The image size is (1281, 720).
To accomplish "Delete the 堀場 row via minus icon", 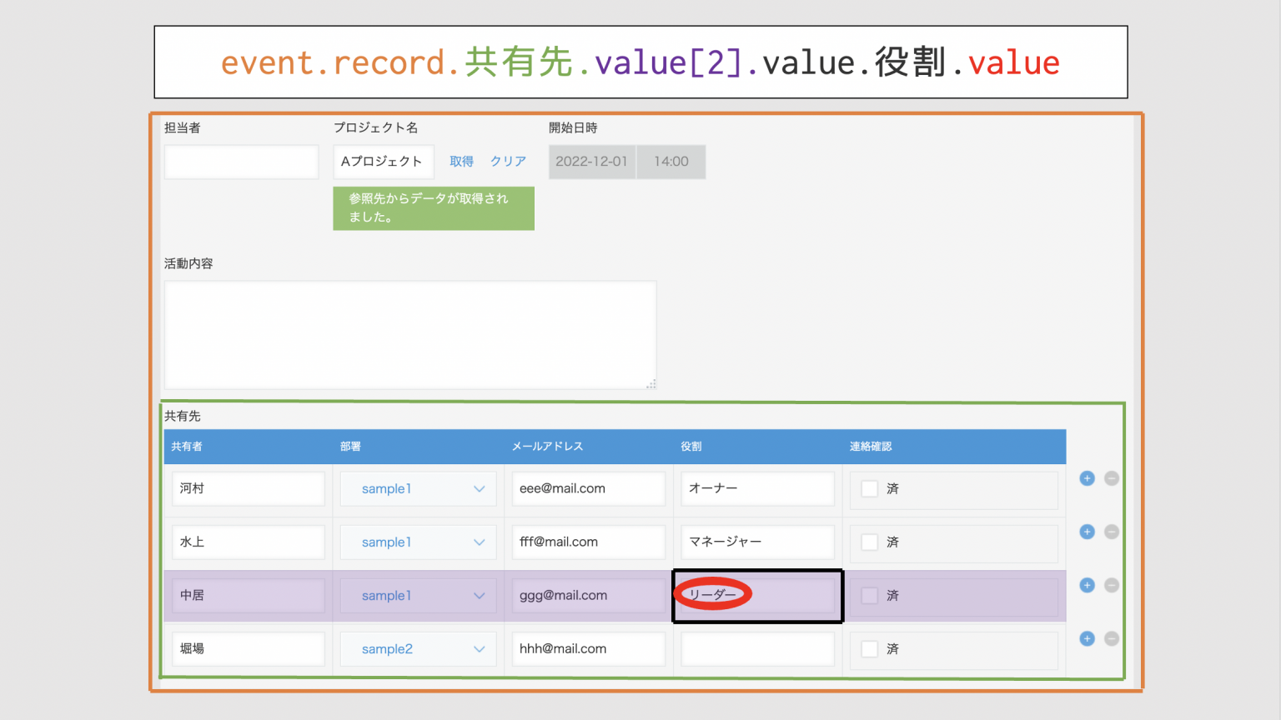I will point(1112,638).
